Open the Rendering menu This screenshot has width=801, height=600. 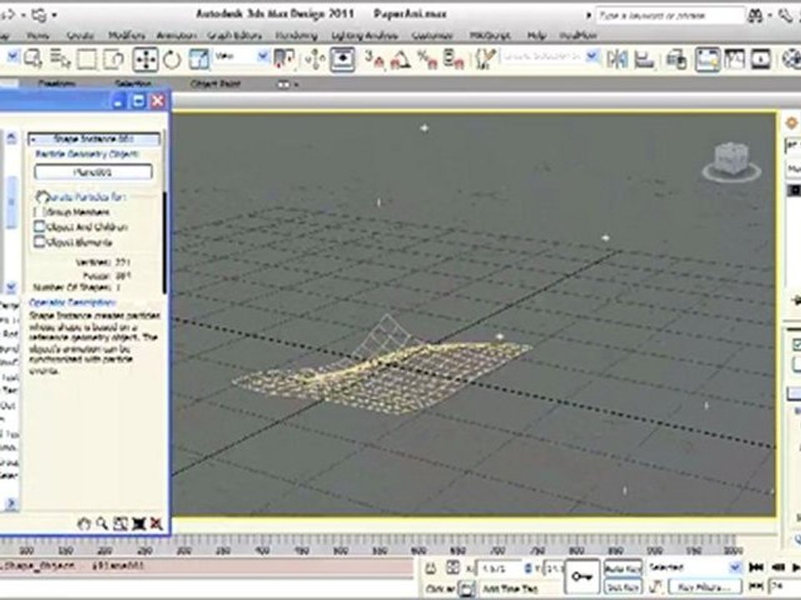[296, 35]
